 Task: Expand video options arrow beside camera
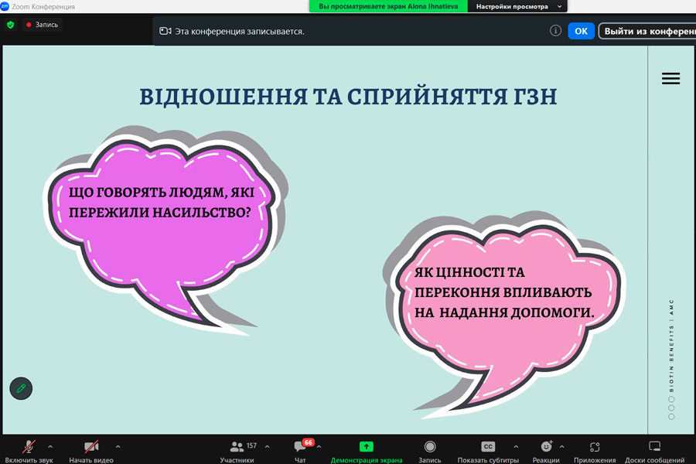pos(118,447)
